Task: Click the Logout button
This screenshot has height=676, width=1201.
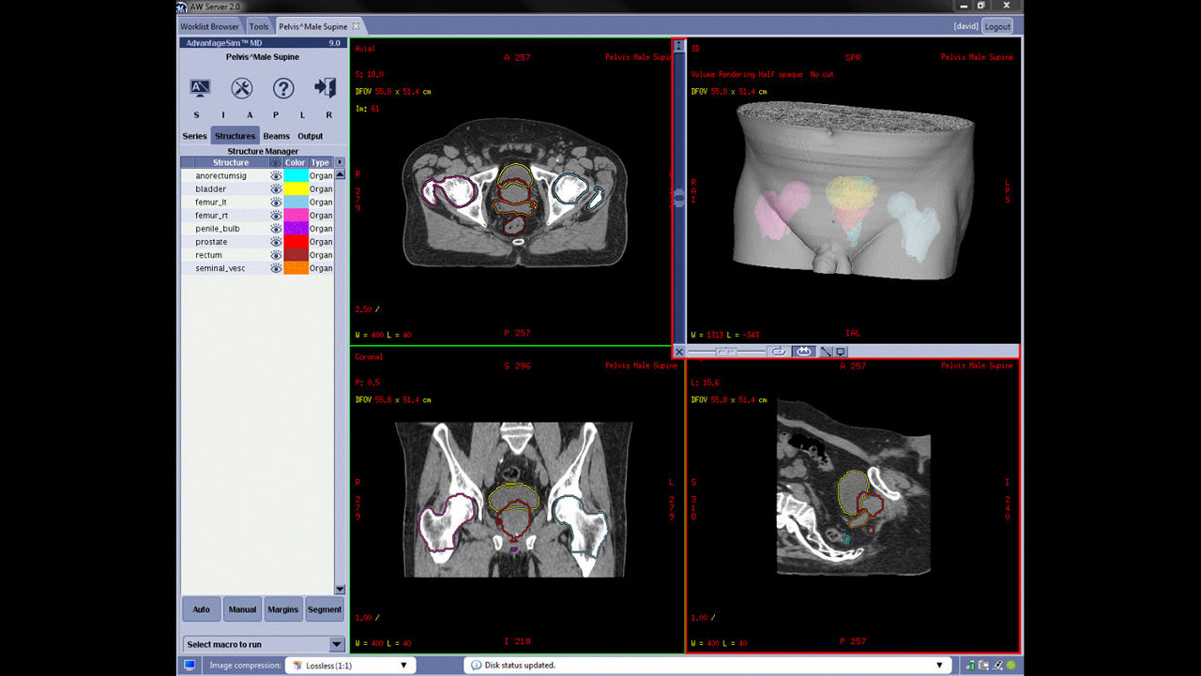Action: click(x=997, y=26)
